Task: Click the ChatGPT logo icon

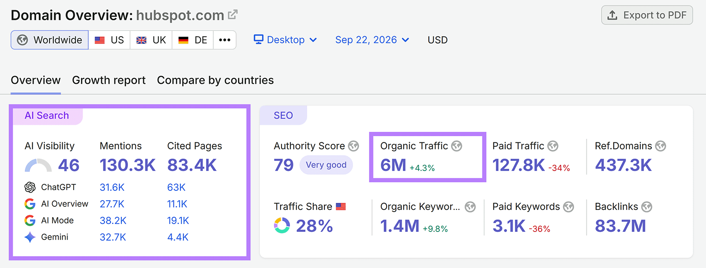Action: tap(30, 187)
